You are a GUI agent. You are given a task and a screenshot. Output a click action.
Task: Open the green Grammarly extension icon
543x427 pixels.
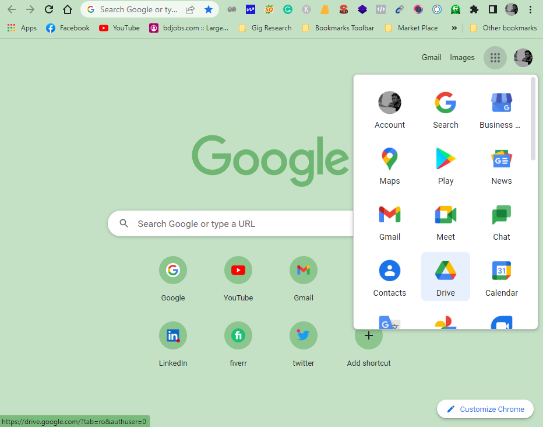(287, 9)
